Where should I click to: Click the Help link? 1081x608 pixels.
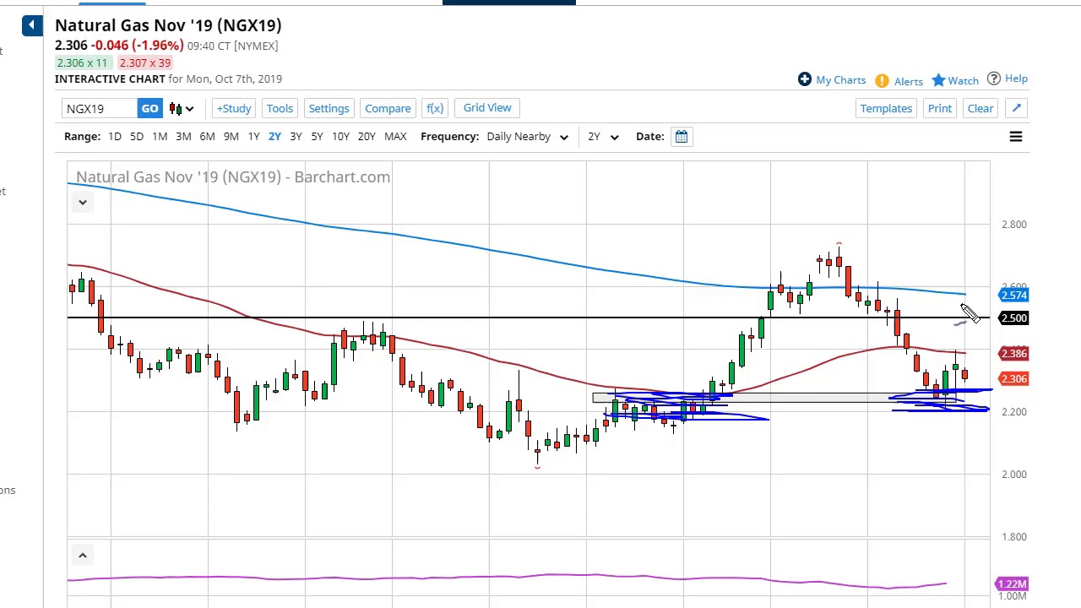click(1016, 79)
